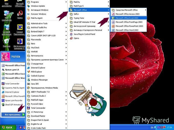This screenshot has width=174, height=130.
Task: Open Microsoft Office FrontPage 2003
Action: coord(129,22)
